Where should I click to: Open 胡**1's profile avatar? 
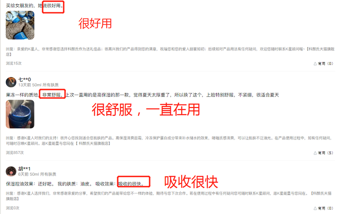[x=11, y=171]
